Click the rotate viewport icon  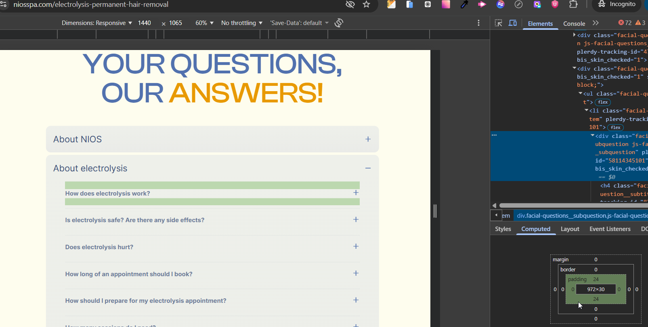point(339,23)
